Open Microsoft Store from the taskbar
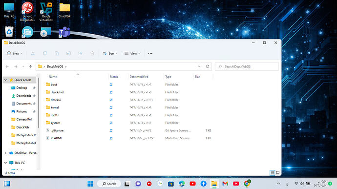 point(171,184)
